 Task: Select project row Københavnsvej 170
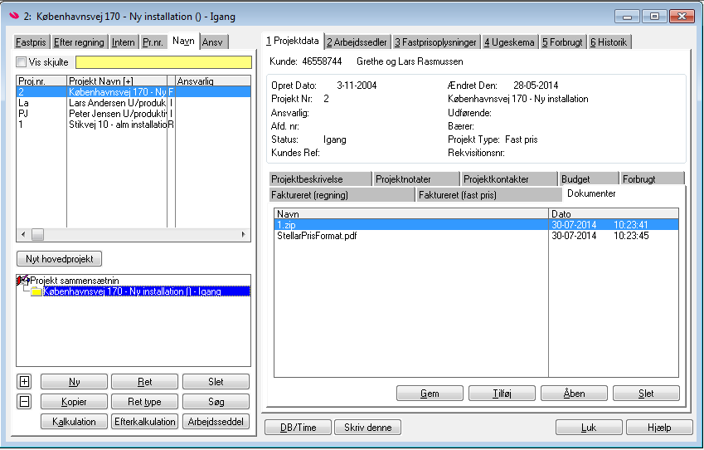click(134, 91)
